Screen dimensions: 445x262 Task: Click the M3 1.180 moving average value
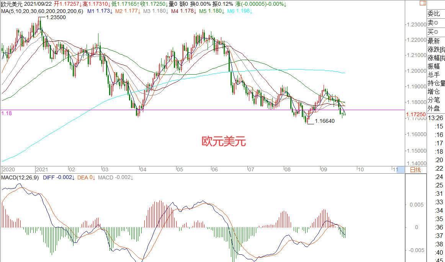click(x=156, y=11)
